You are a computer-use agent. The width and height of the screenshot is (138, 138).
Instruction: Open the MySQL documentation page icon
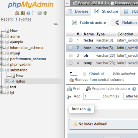(x=34, y=13)
